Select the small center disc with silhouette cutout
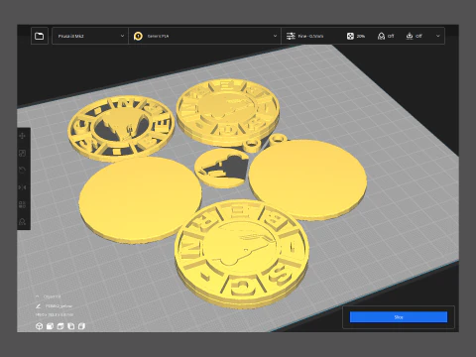Image resolution: width=476 pixels, height=357 pixels. pos(221,168)
